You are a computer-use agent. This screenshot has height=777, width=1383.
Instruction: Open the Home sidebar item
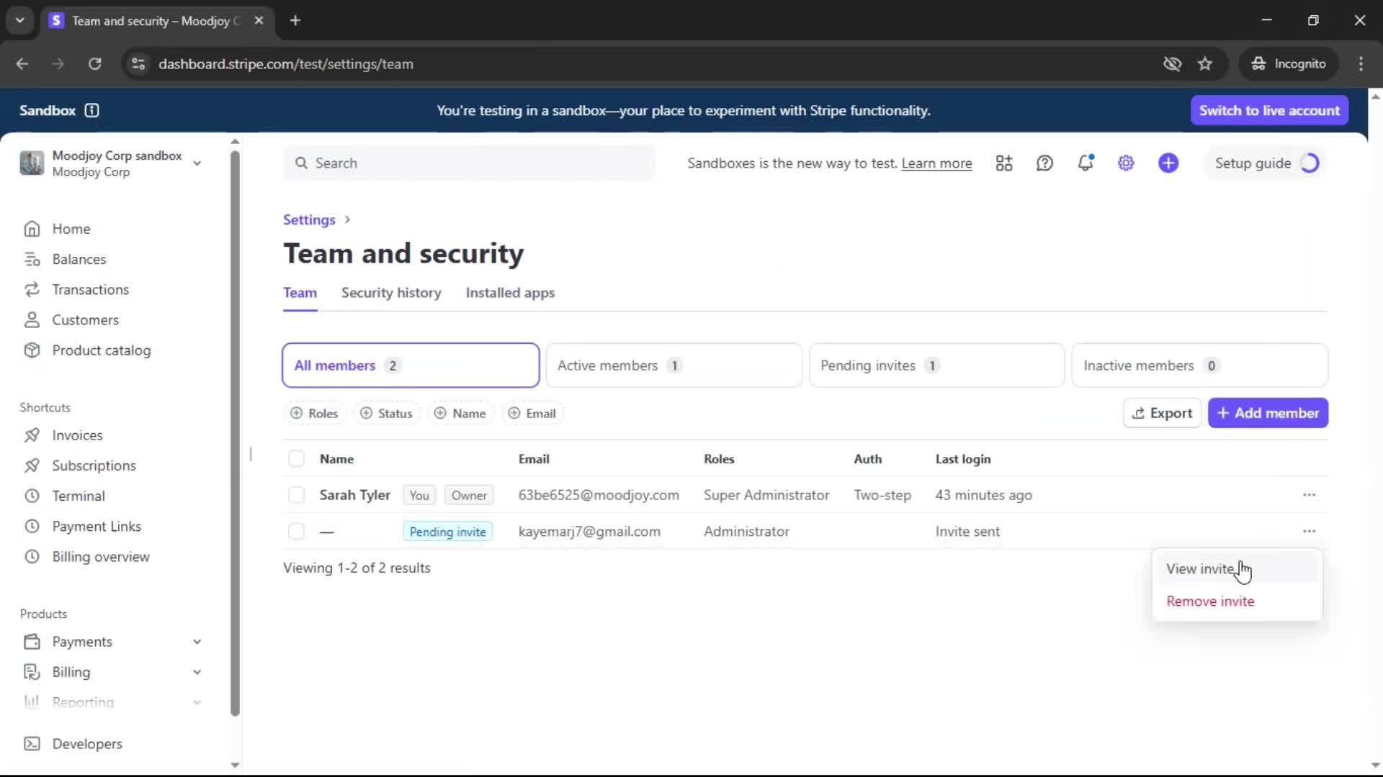pos(71,229)
